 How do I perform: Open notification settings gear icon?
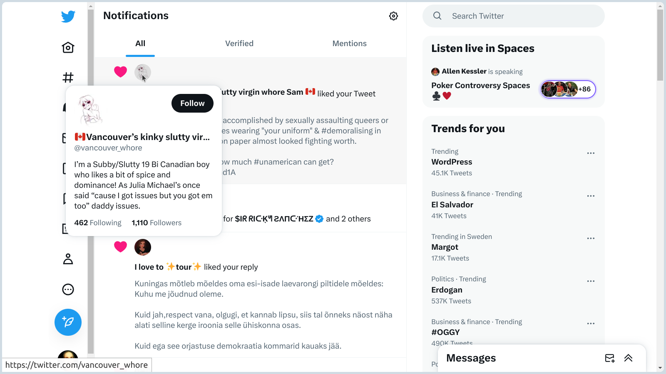tap(393, 16)
